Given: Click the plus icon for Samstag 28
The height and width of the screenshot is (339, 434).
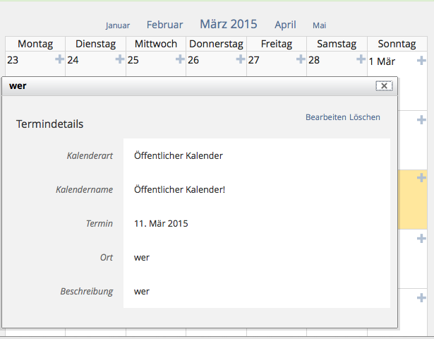Looking at the screenshot, I should click(x=361, y=59).
